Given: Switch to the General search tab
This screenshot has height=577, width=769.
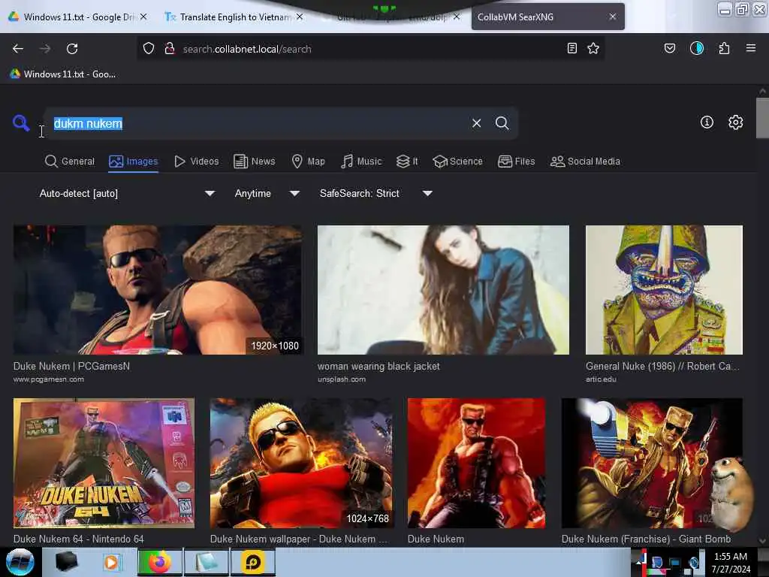Looking at the screenshot, I should point(70,162).
